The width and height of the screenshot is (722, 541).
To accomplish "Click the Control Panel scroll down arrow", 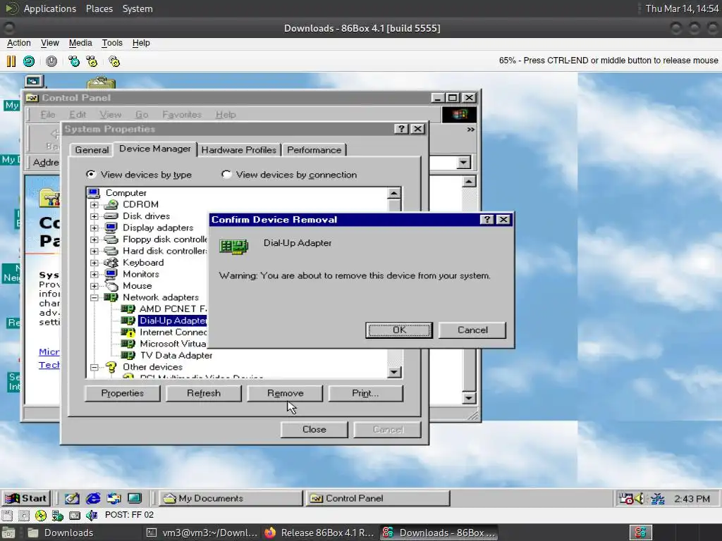I will tap(469, 398).
